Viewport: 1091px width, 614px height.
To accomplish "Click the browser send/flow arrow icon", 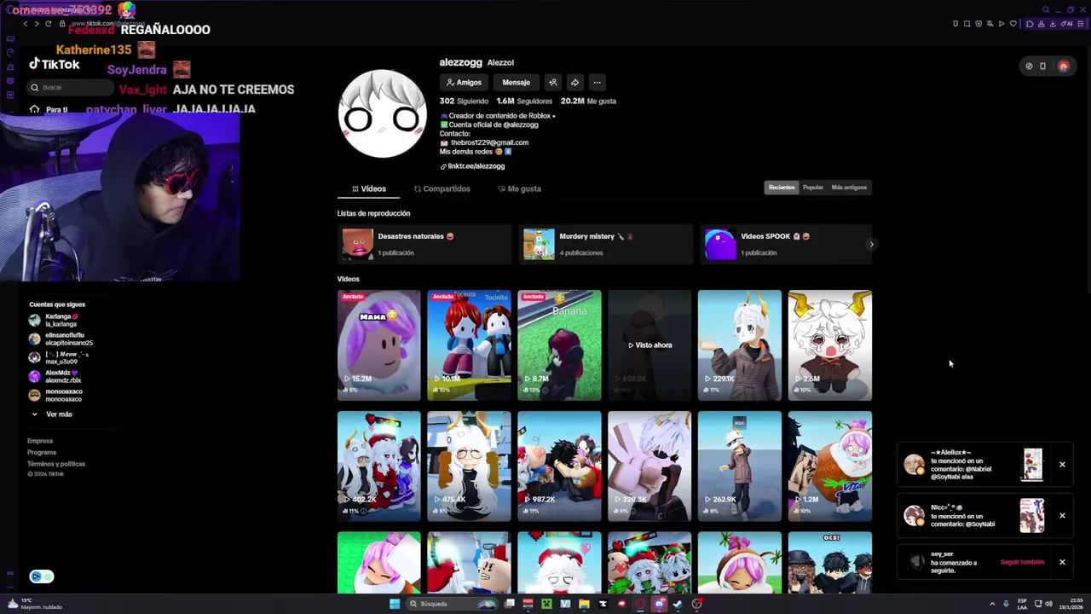I will coord(1002,24).
